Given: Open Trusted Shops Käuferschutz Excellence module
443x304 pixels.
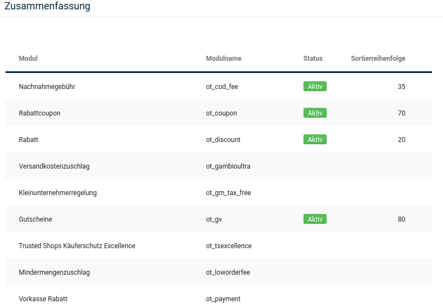Looking at the screenshot, I should (219, 245).
